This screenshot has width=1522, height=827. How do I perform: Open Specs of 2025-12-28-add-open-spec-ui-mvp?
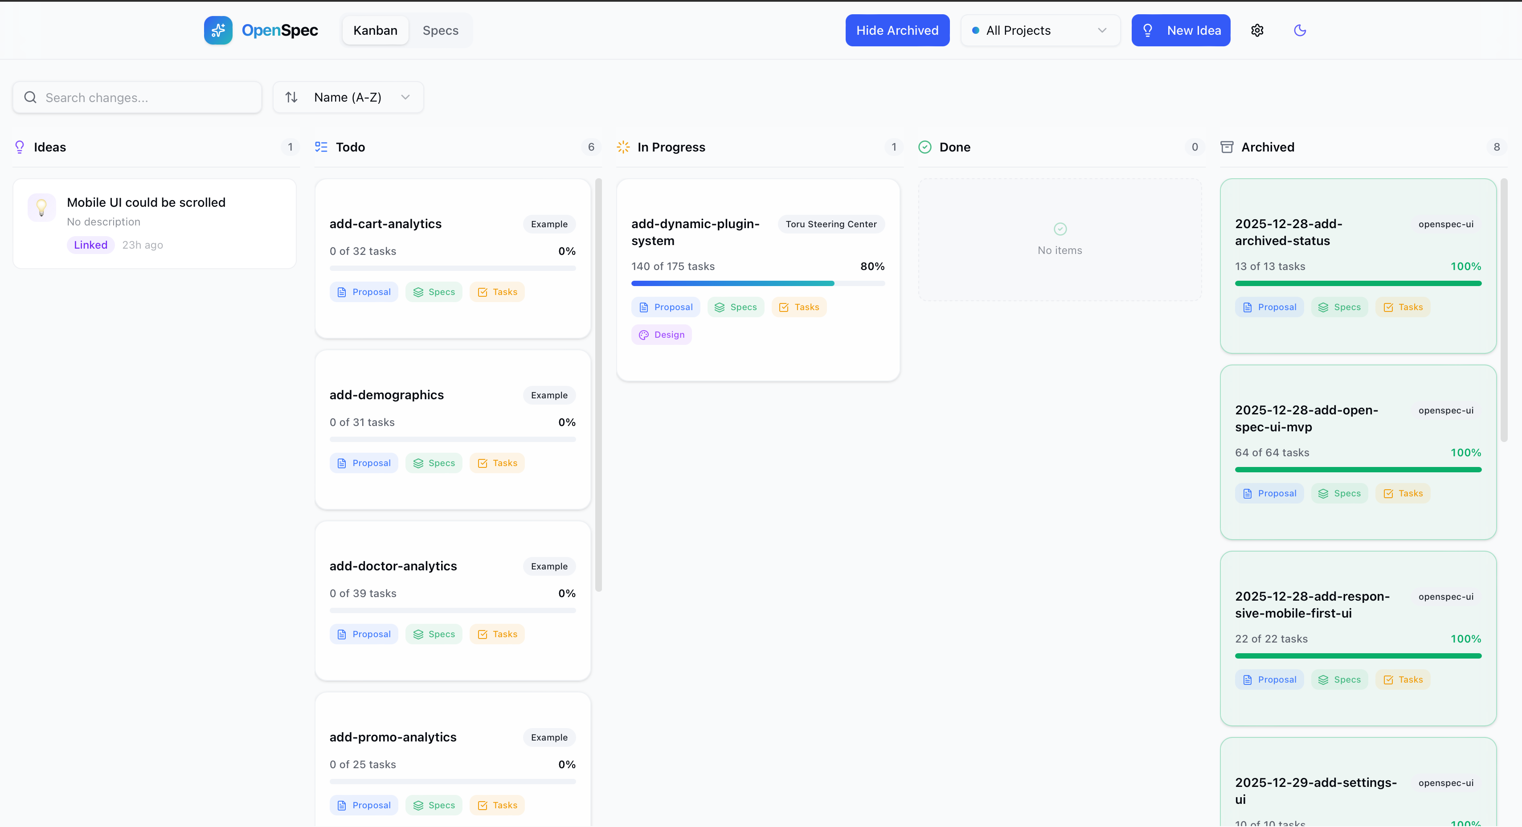[x=1339, y=493]
